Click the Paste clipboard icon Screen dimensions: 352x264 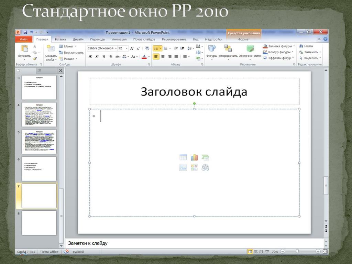(24, 48)
